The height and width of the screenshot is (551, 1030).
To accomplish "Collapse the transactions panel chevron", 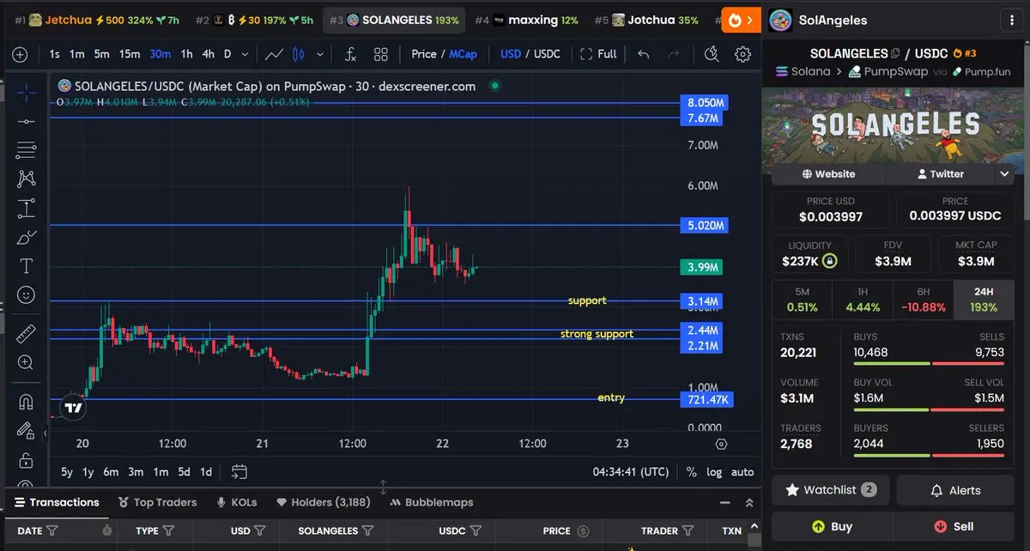I will coord(749,502).
